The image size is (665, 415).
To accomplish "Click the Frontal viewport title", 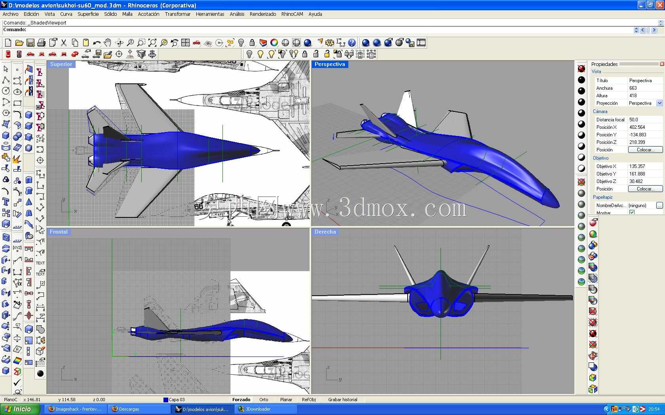I will click(x=59, y=232).
